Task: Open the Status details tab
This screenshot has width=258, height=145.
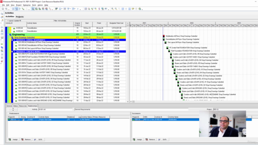Action: pyautogui.click(x=15, y=106)
